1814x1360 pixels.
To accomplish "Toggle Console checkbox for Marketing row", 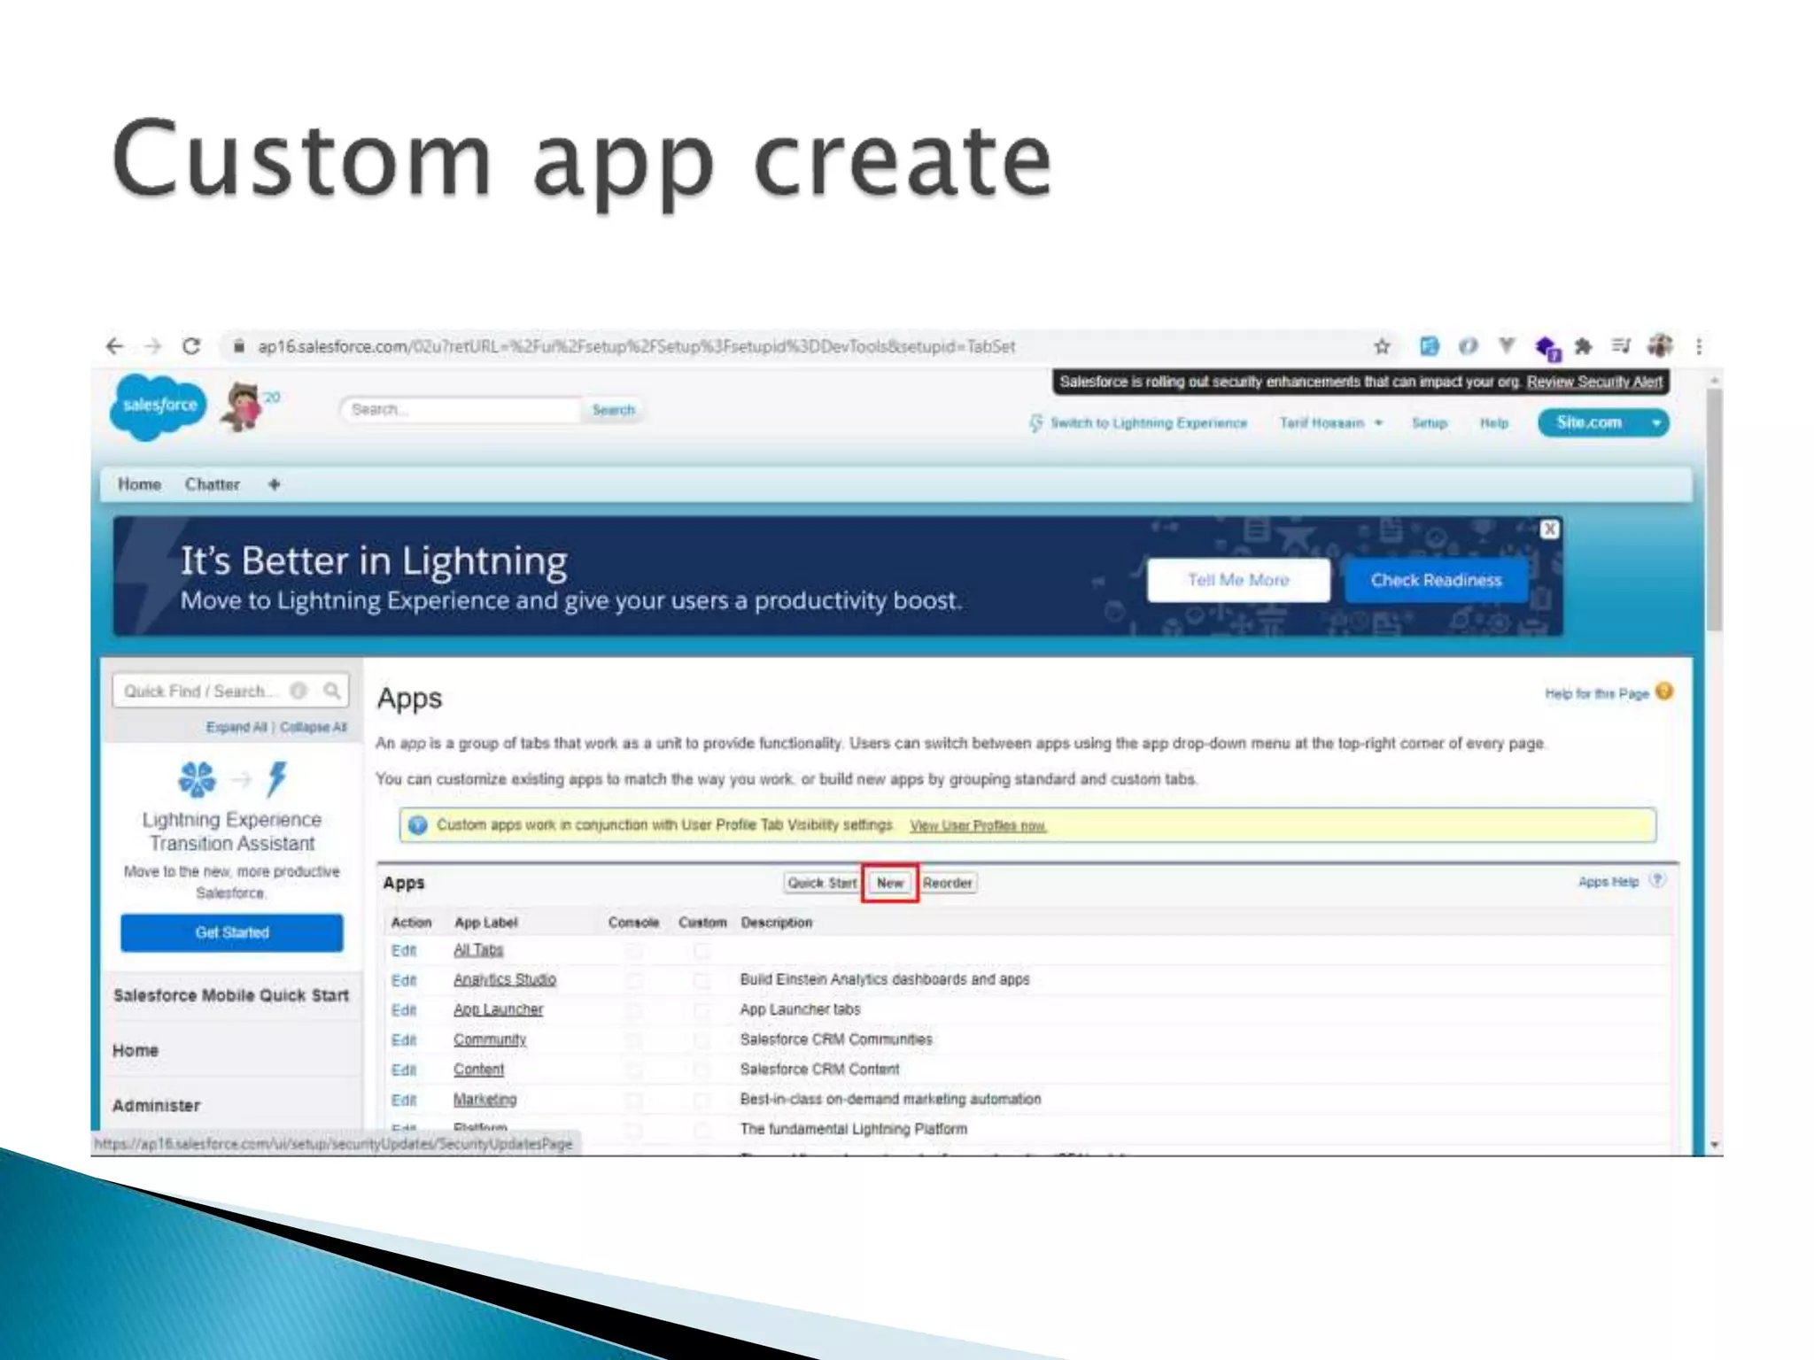I will click(633, 1100).
